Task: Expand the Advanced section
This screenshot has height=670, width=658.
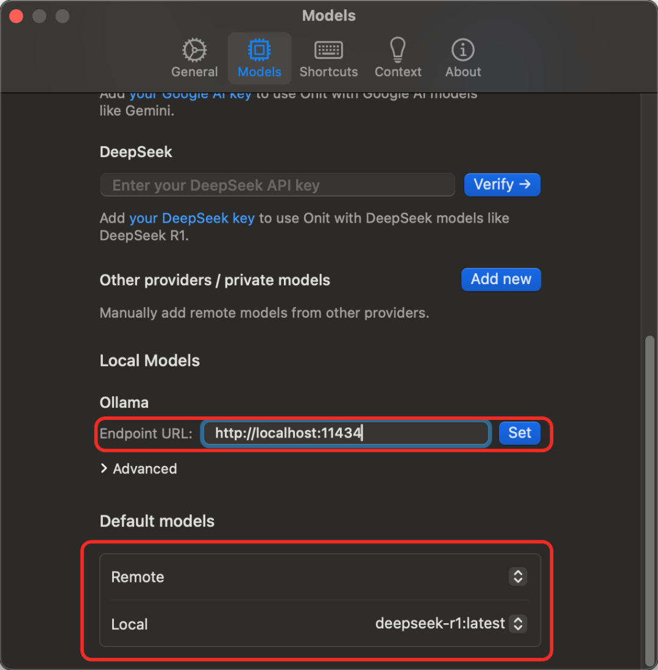Action: coord(139,469)
